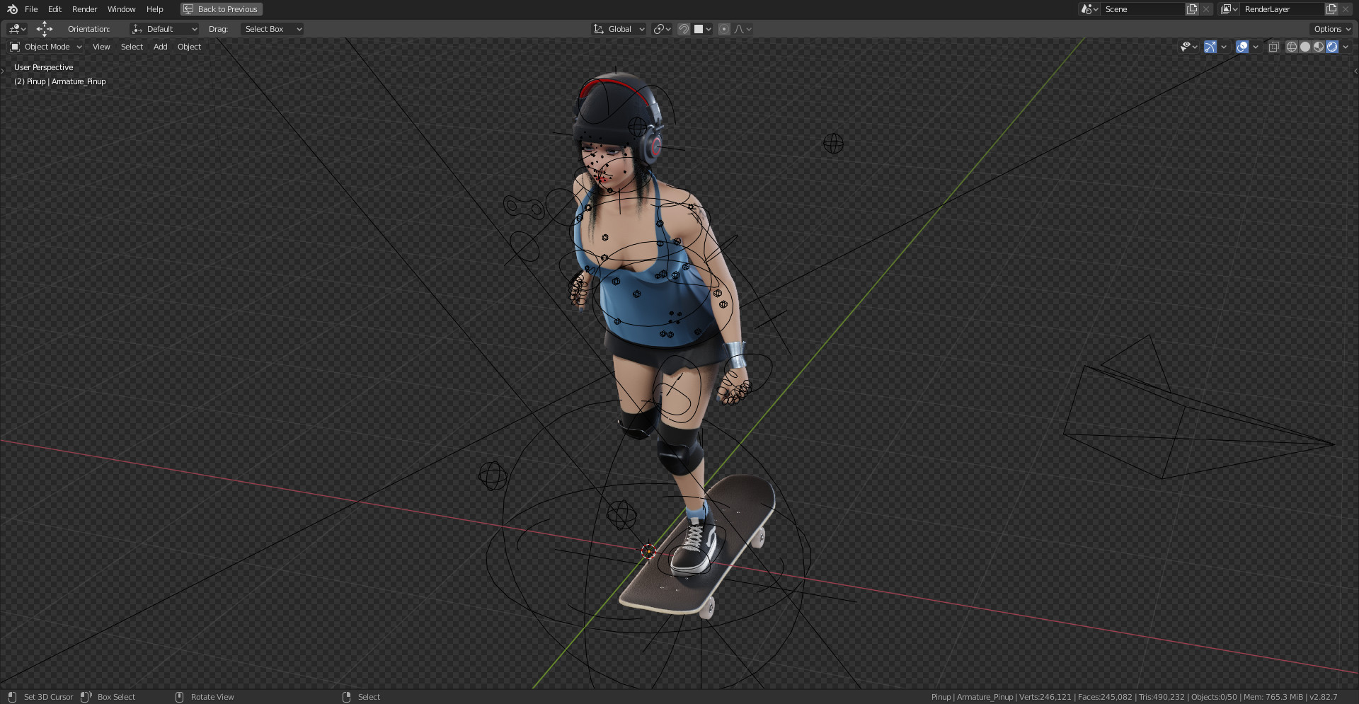This screenshot has width=1359, height=704.
Task: Click the Objects:0/50 statistic
Action: coord(1214,697)
